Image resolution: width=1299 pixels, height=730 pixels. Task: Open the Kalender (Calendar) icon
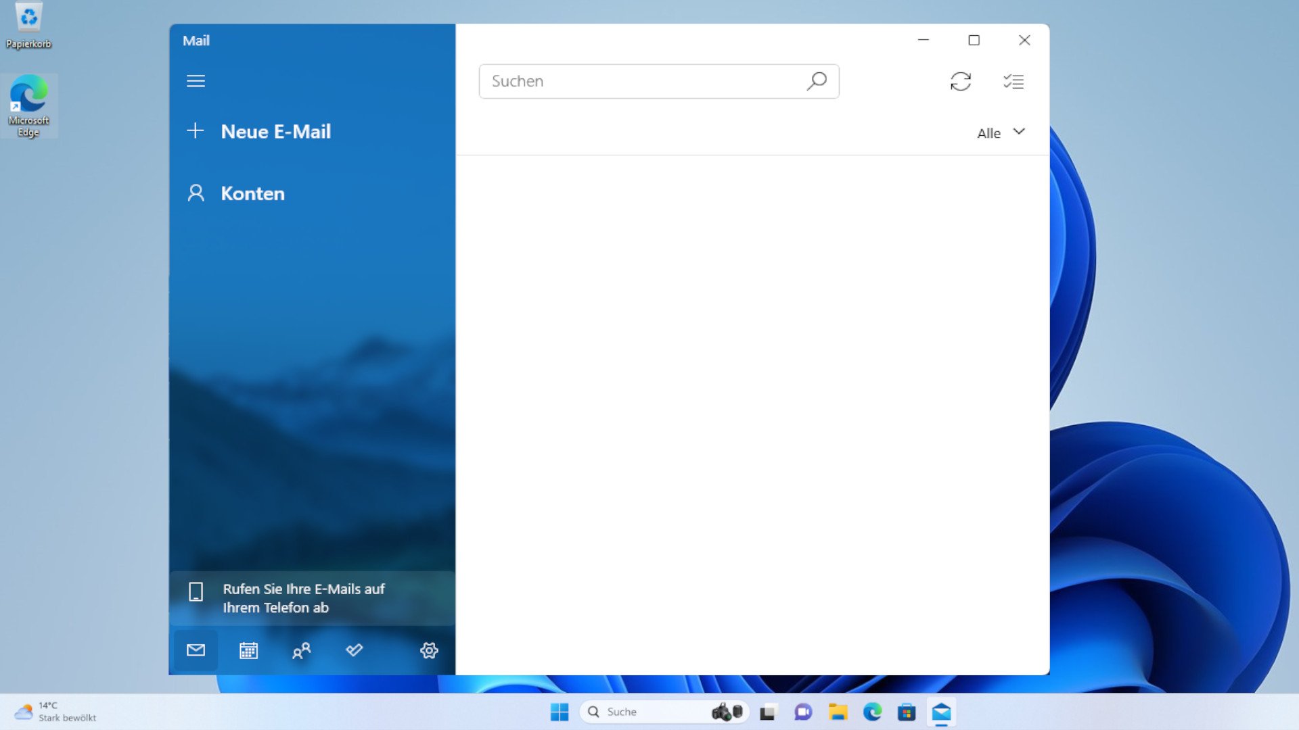tap(248, 650)
